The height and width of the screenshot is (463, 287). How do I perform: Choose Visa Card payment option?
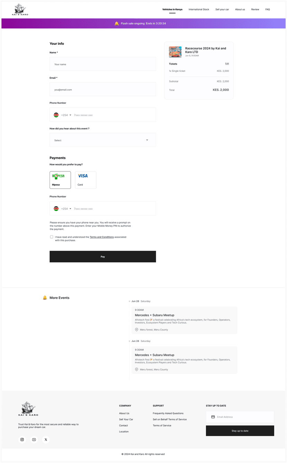click(86, 180)
